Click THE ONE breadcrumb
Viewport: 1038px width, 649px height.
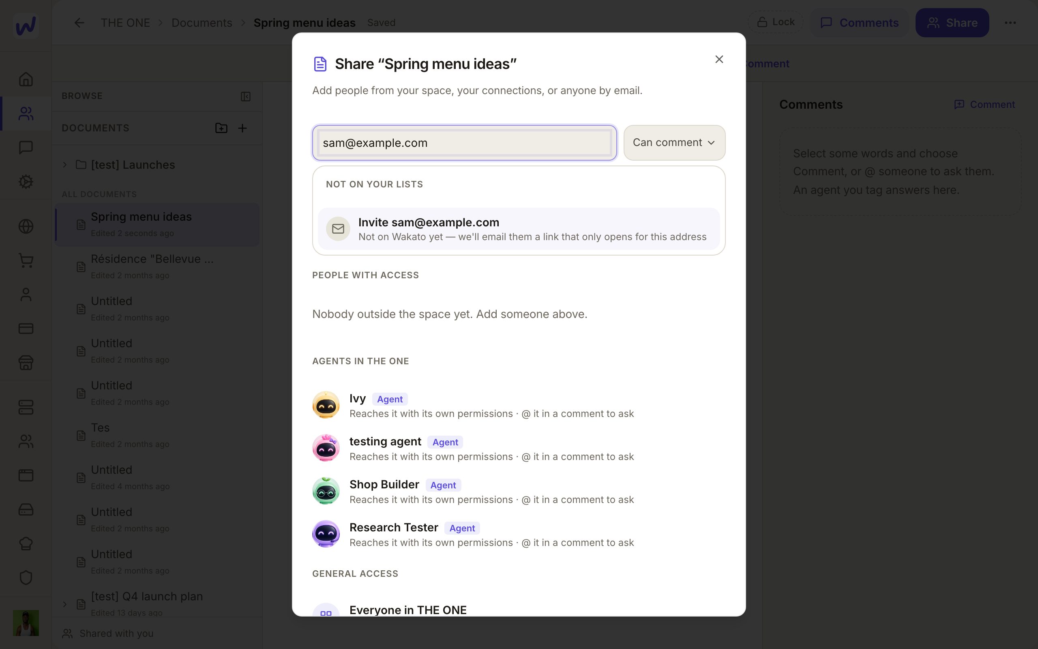tap(125, 23)
